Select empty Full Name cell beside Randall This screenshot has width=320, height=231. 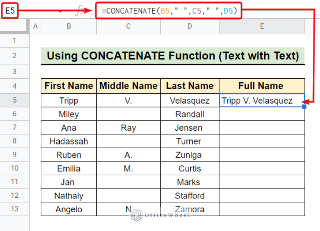tap(262, 114)
